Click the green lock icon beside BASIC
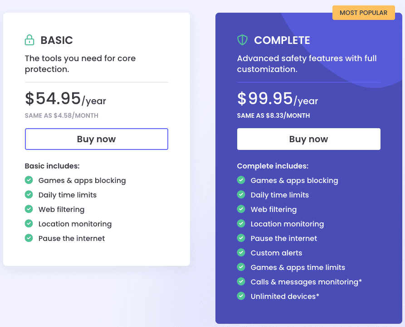This screenshot has height=327, width=405. point(29,40)
